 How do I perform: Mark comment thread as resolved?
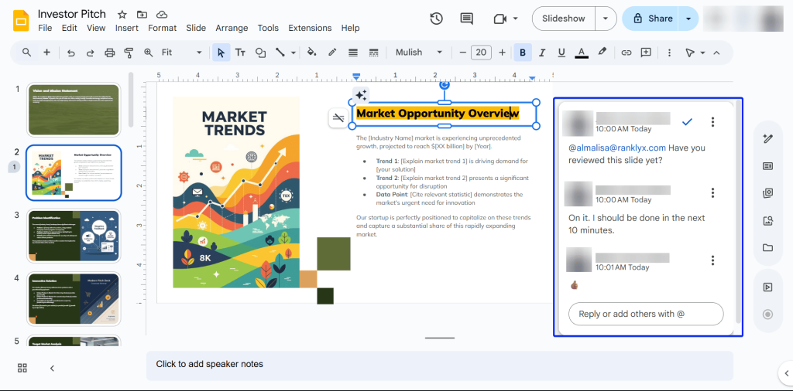686,122
